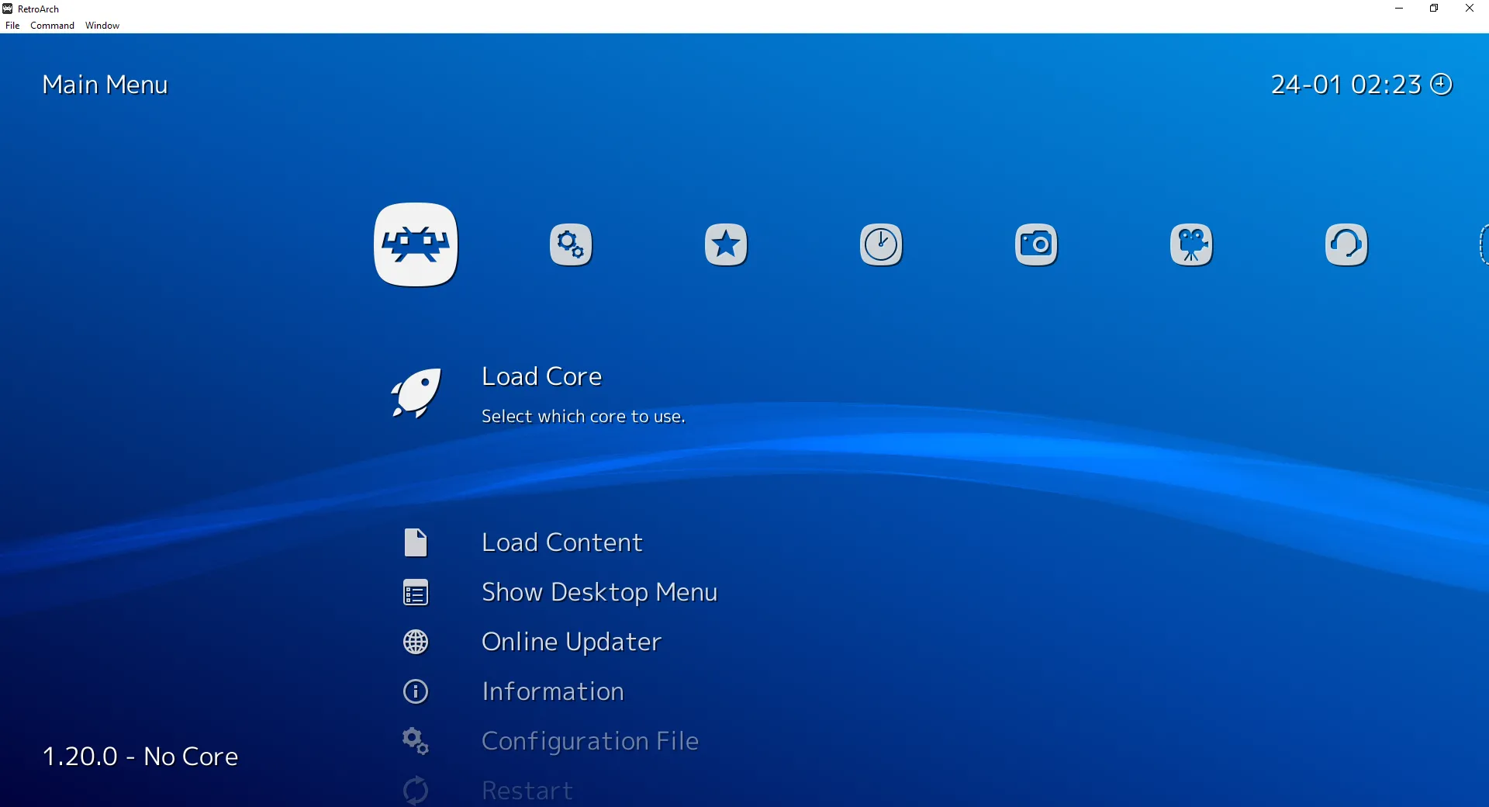Click the info icon beside Information

point(416,691)
